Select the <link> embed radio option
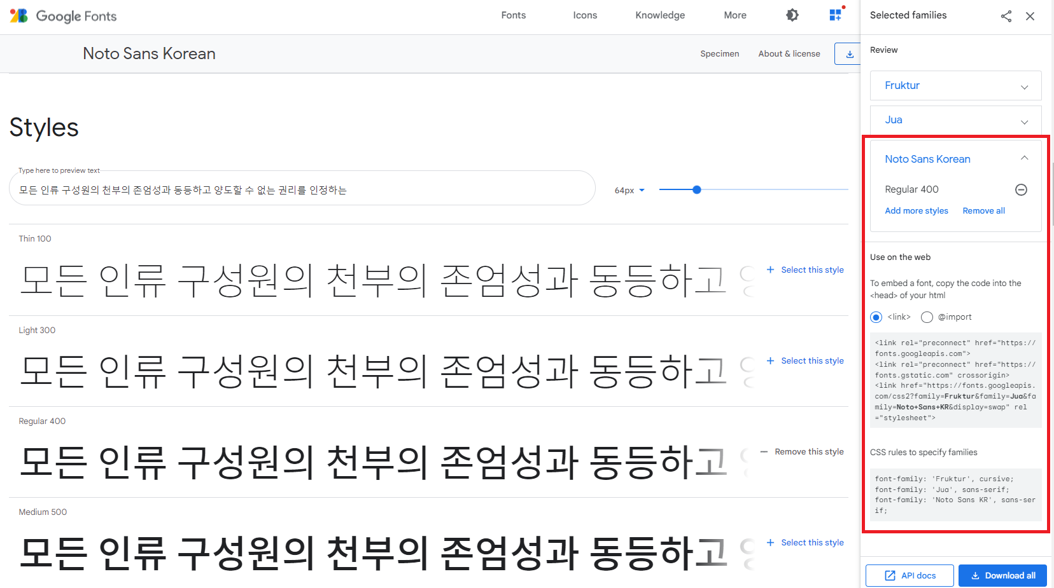The height and width of the screenshot is (588, 1054). point(876,317)
